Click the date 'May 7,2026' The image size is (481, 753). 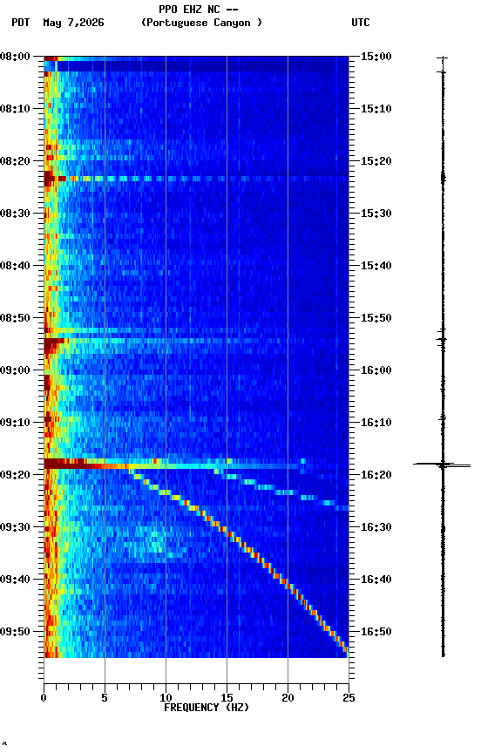point(73,23)
